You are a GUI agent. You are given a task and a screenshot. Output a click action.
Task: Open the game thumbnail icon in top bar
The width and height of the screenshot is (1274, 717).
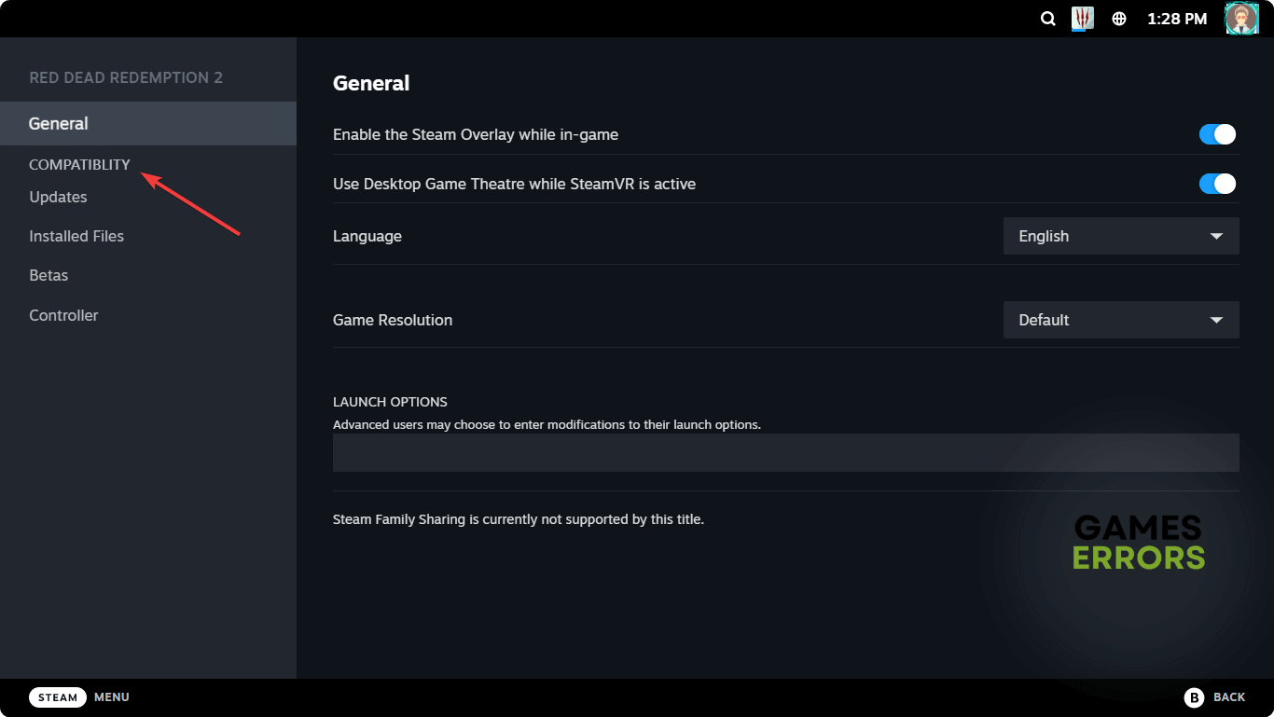tap(1082, 19)
